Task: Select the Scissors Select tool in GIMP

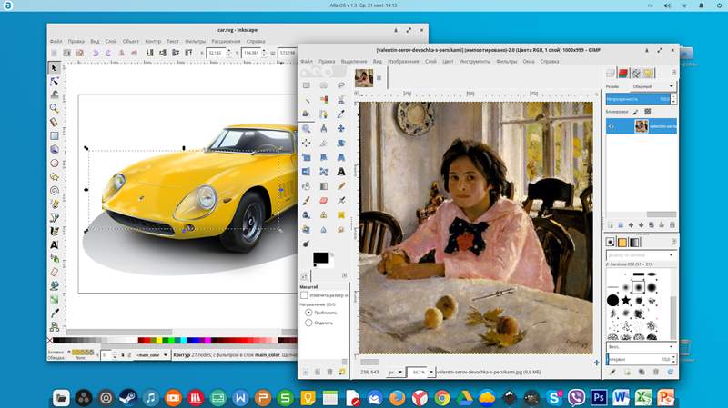Action: 340,100
